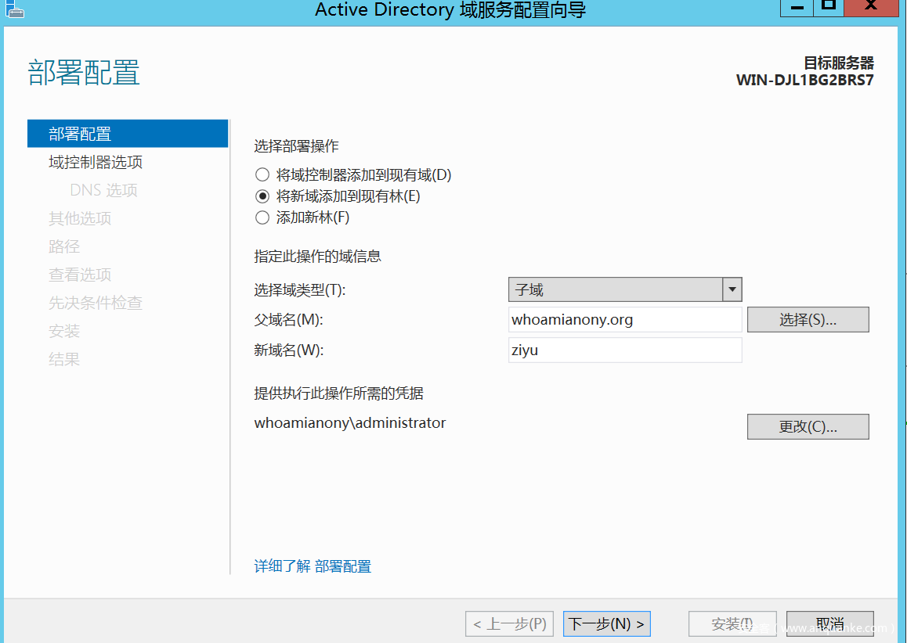Image resolution: width=907 pixels, height=643 pixels.
Task: Open the 查看选项 step in sidebar
Action: pos(80,275)
